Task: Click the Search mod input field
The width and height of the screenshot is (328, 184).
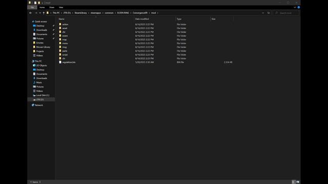Action: point(286,13)
